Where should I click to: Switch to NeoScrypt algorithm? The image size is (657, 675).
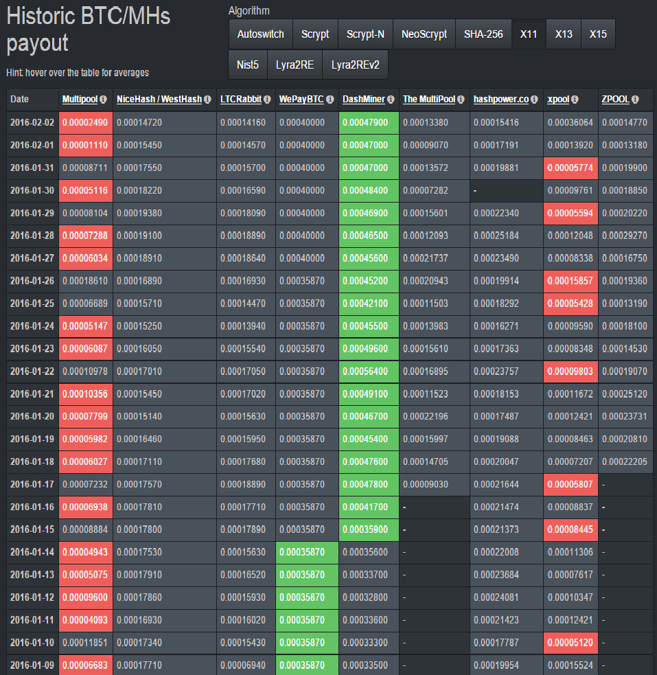[x=424, y=34]
